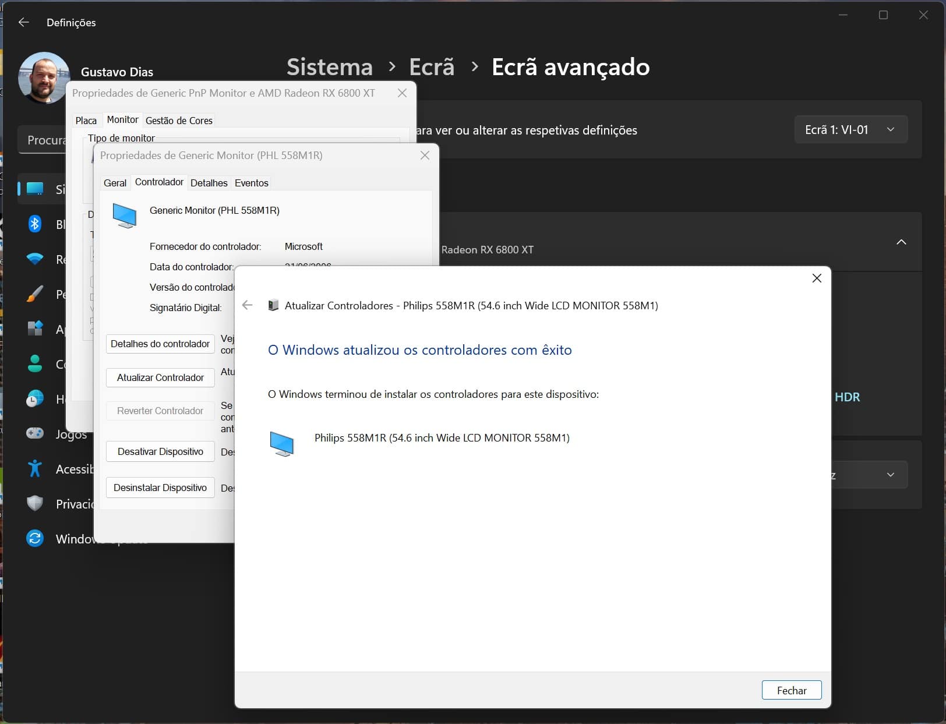Collapse the Radeon RX 6800 XT section
Image resolution: width=946 pixels, height=724 pixels.
click(901, 242)
